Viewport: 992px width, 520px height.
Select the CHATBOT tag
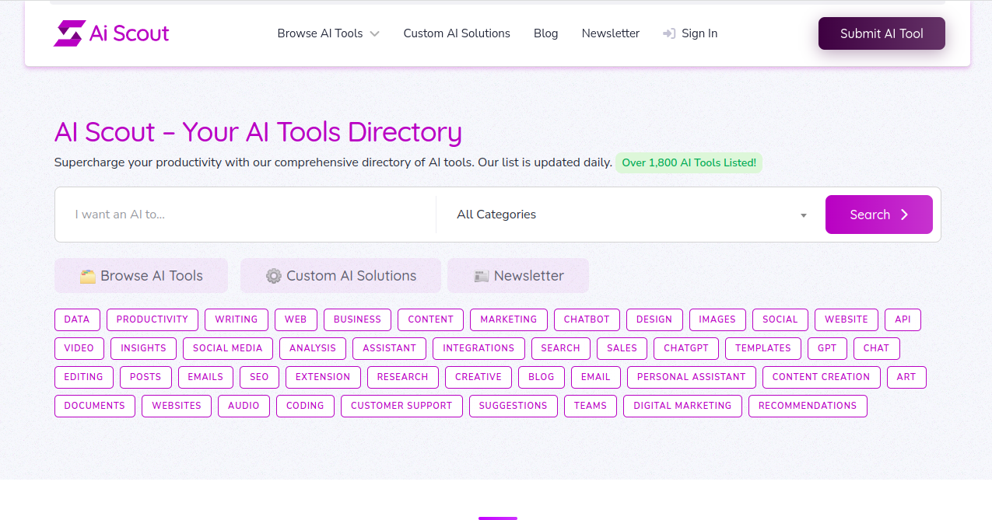click(587, 319)
